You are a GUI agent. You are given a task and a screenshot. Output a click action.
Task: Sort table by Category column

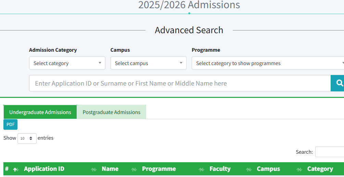[320, 169]
